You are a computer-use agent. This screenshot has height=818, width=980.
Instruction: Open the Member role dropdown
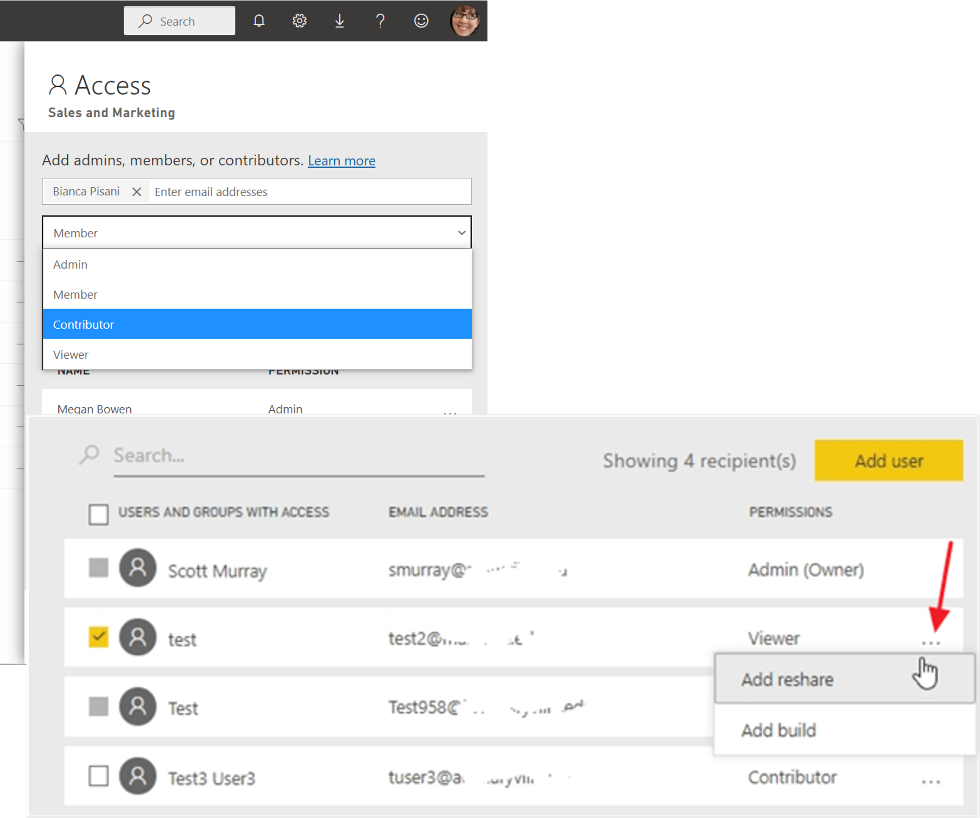click(257, 233)
